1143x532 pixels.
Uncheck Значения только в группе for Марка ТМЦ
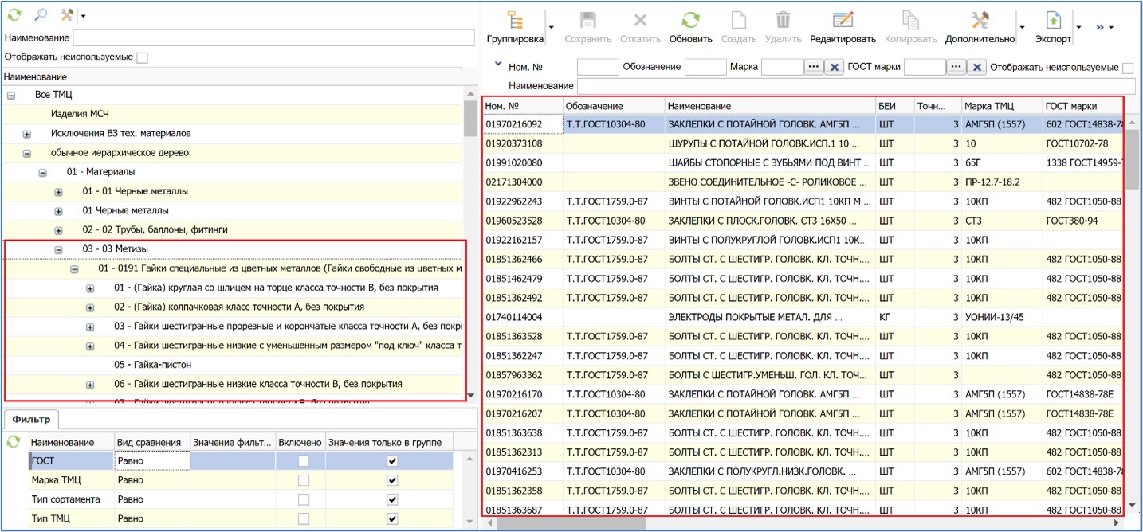click(x=391, y=480)
